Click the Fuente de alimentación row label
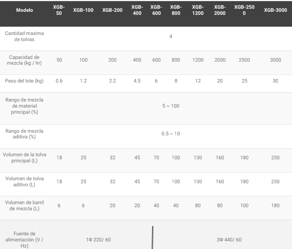Screen dimensions: 292x249 click(24, 239)
